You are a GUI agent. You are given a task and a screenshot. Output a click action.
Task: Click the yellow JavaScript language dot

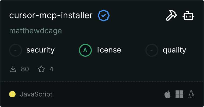tap(12, 94)
